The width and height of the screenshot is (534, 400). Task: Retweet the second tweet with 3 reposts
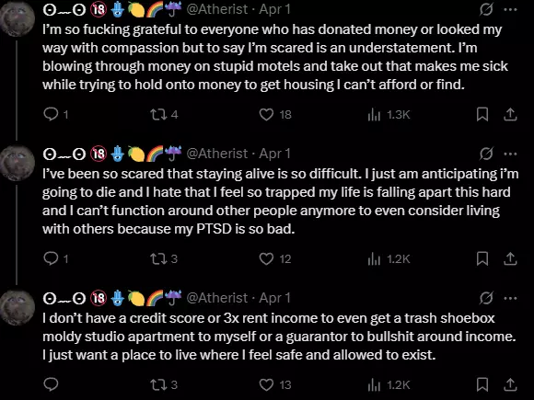158,258
